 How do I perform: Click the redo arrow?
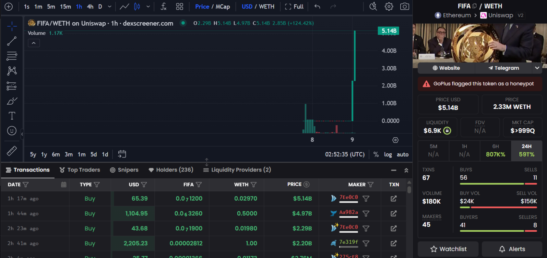(x=333, y=6)
